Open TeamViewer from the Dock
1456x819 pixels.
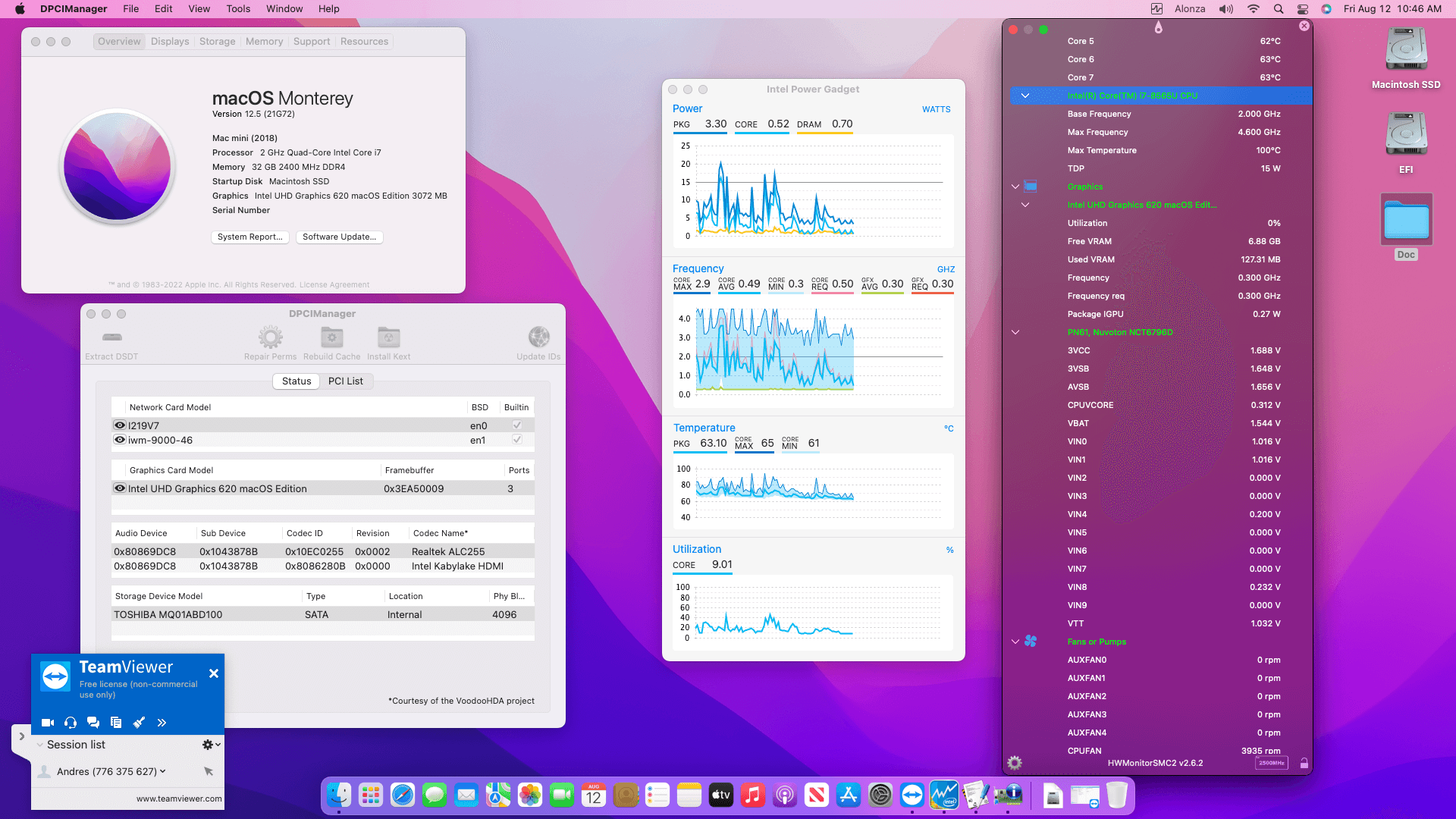point(912,795)
